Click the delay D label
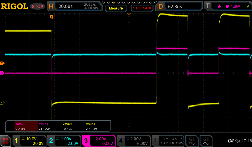 coord(160,7)
